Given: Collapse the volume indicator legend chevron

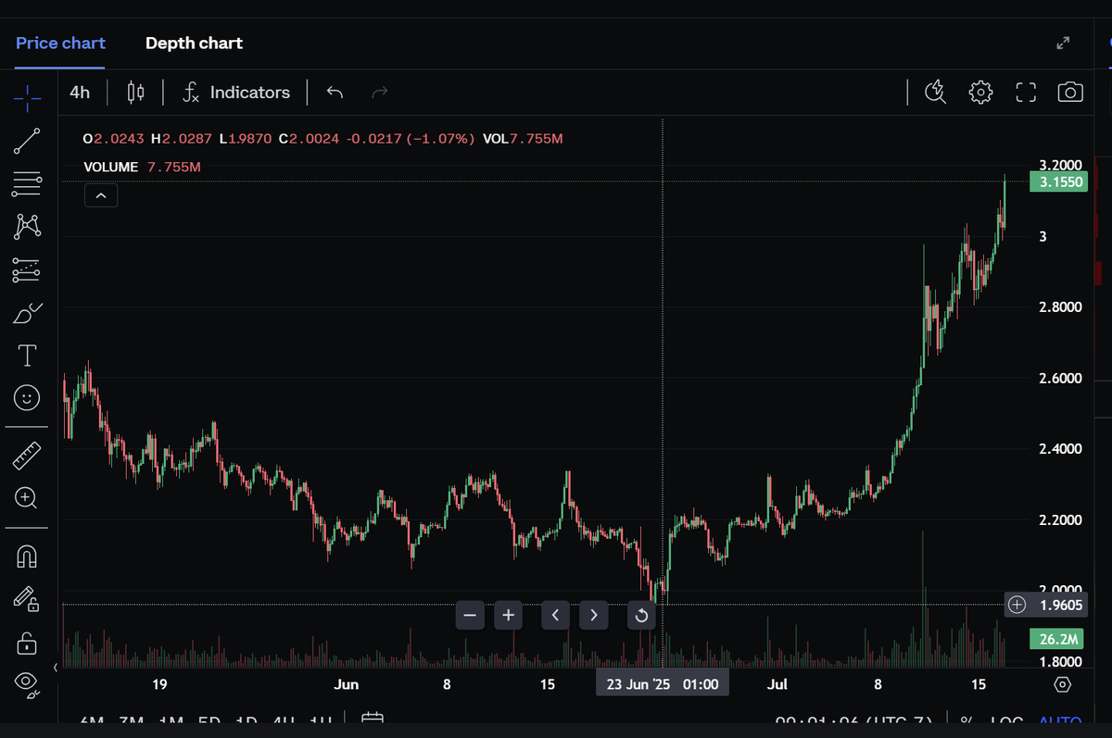Looking at the screenshot, I should (x=101, y=195).
